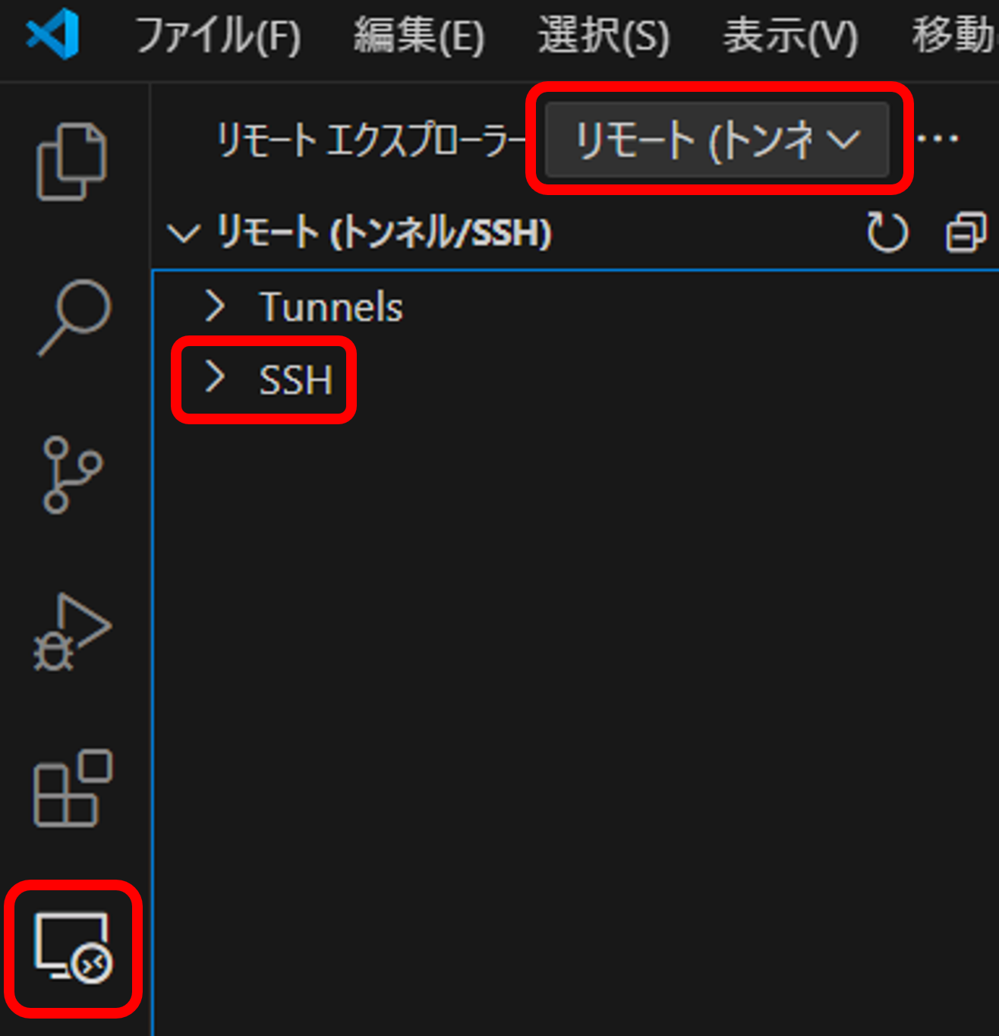The image size is (999, 1036).
Task: Open the Search view magnifier icon
Action: pyautogui.click(x=74, y=317)
